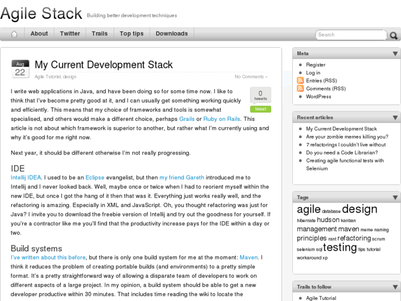
Task: Click Register in Meta widget
Action: [x=316, y=65]
